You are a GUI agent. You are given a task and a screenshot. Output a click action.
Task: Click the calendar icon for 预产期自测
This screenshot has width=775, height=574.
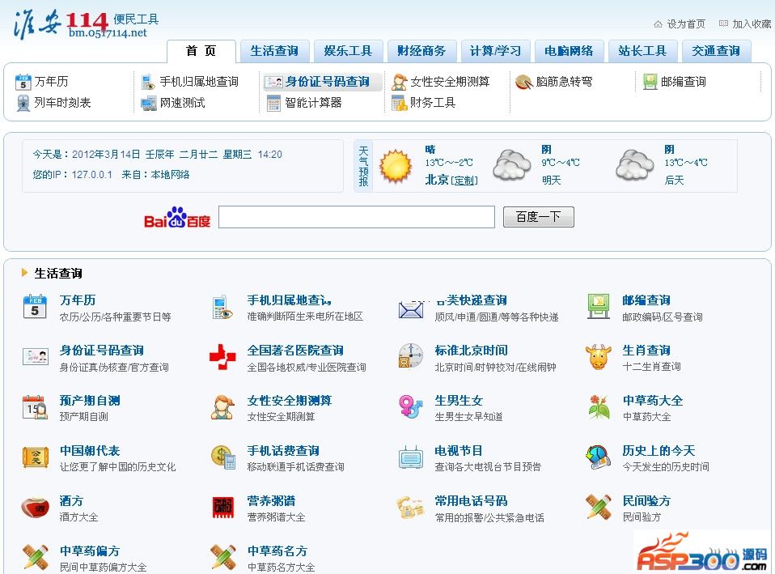[35, 407]
